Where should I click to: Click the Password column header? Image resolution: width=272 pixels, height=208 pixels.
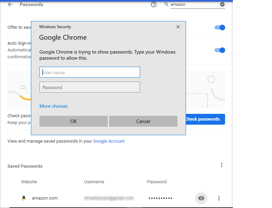click(x=157, y=182)
